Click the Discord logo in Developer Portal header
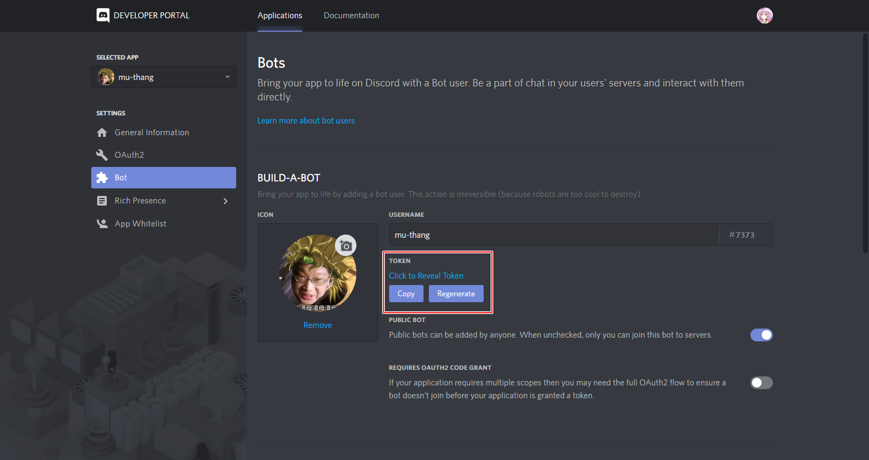This screenshot has height=460, width=869. click(x=103, y=15)
